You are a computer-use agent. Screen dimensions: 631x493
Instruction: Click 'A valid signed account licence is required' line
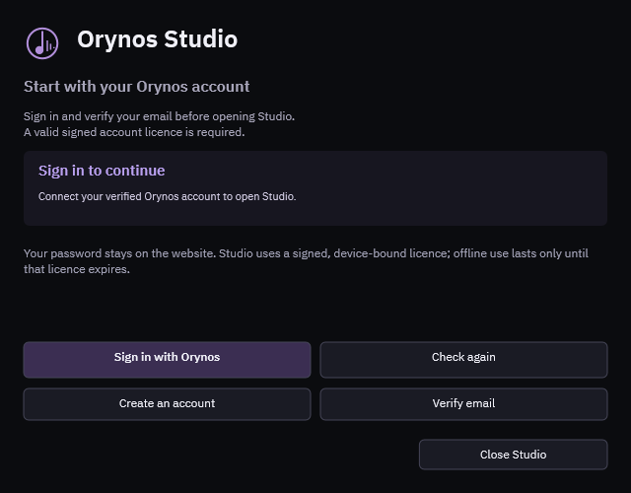[x=134, y=132]
